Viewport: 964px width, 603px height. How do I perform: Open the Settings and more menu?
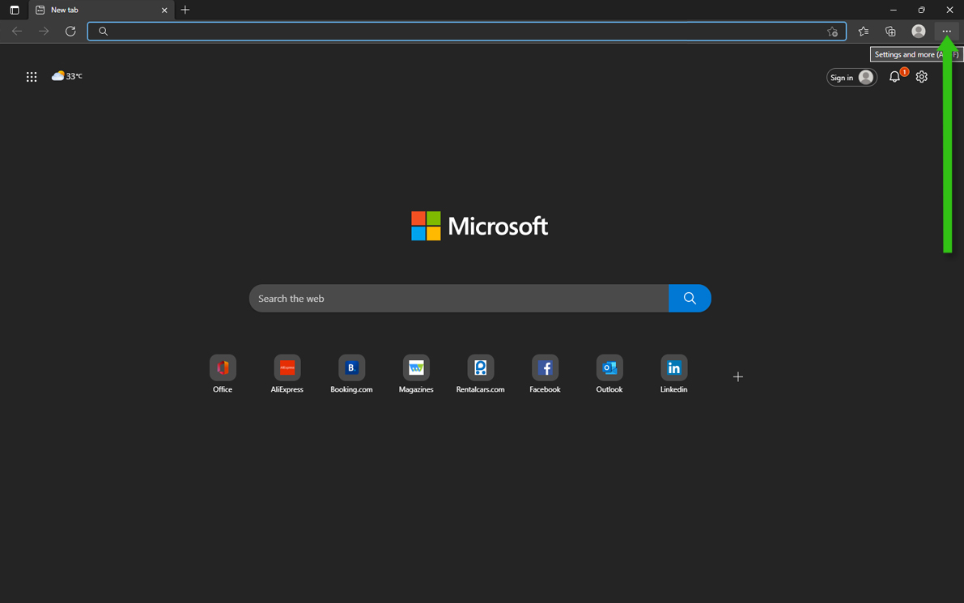(946, 32)
